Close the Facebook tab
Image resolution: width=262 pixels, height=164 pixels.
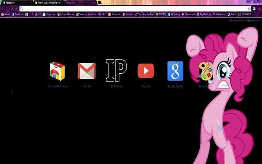(x=31, y=3)
